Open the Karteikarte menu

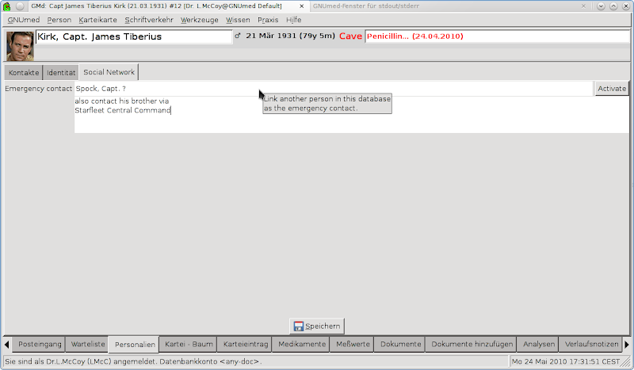point(97,20)
